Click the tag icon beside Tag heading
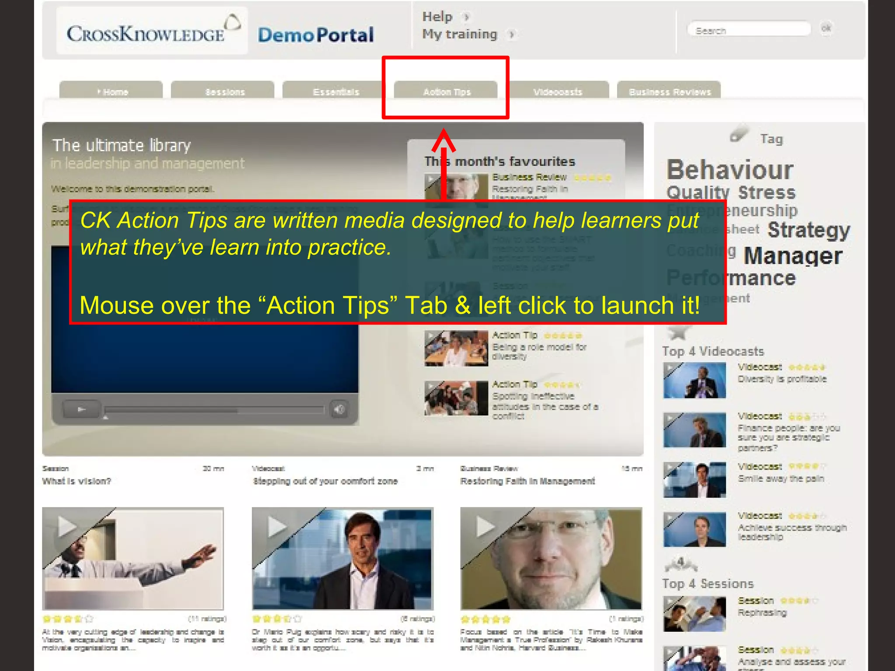The width and height of the screenshot is (895, 671). (x=739, y=134)
